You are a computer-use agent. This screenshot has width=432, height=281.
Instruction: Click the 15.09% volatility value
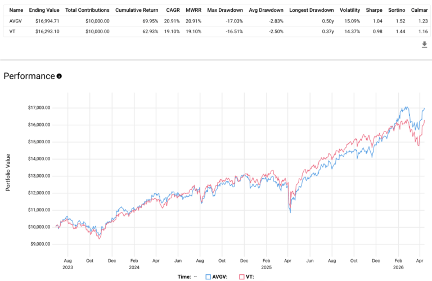(x=352, y=21)
